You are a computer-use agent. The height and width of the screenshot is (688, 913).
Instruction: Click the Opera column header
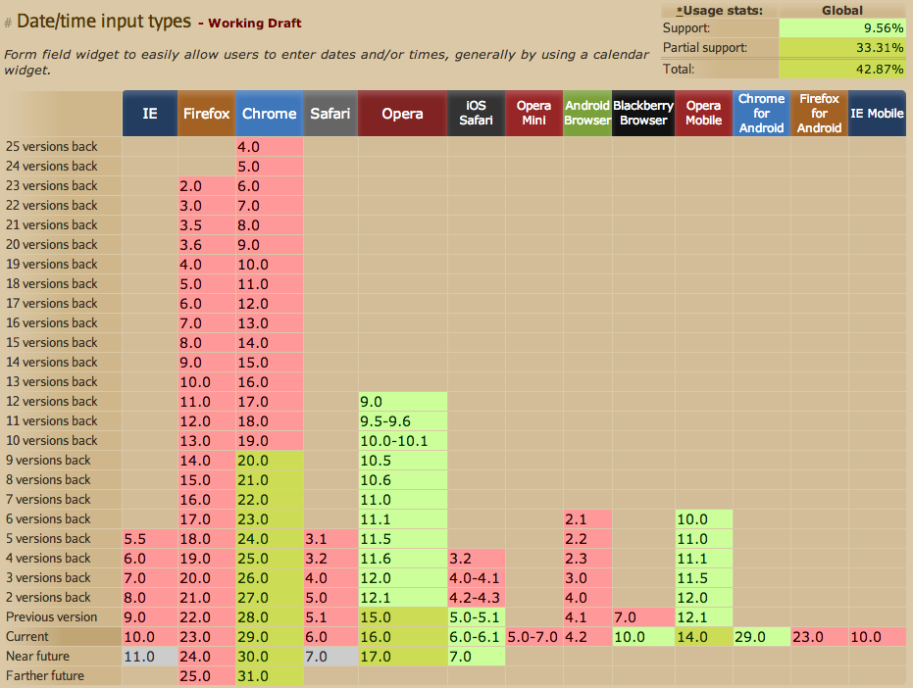click(402, 113)
